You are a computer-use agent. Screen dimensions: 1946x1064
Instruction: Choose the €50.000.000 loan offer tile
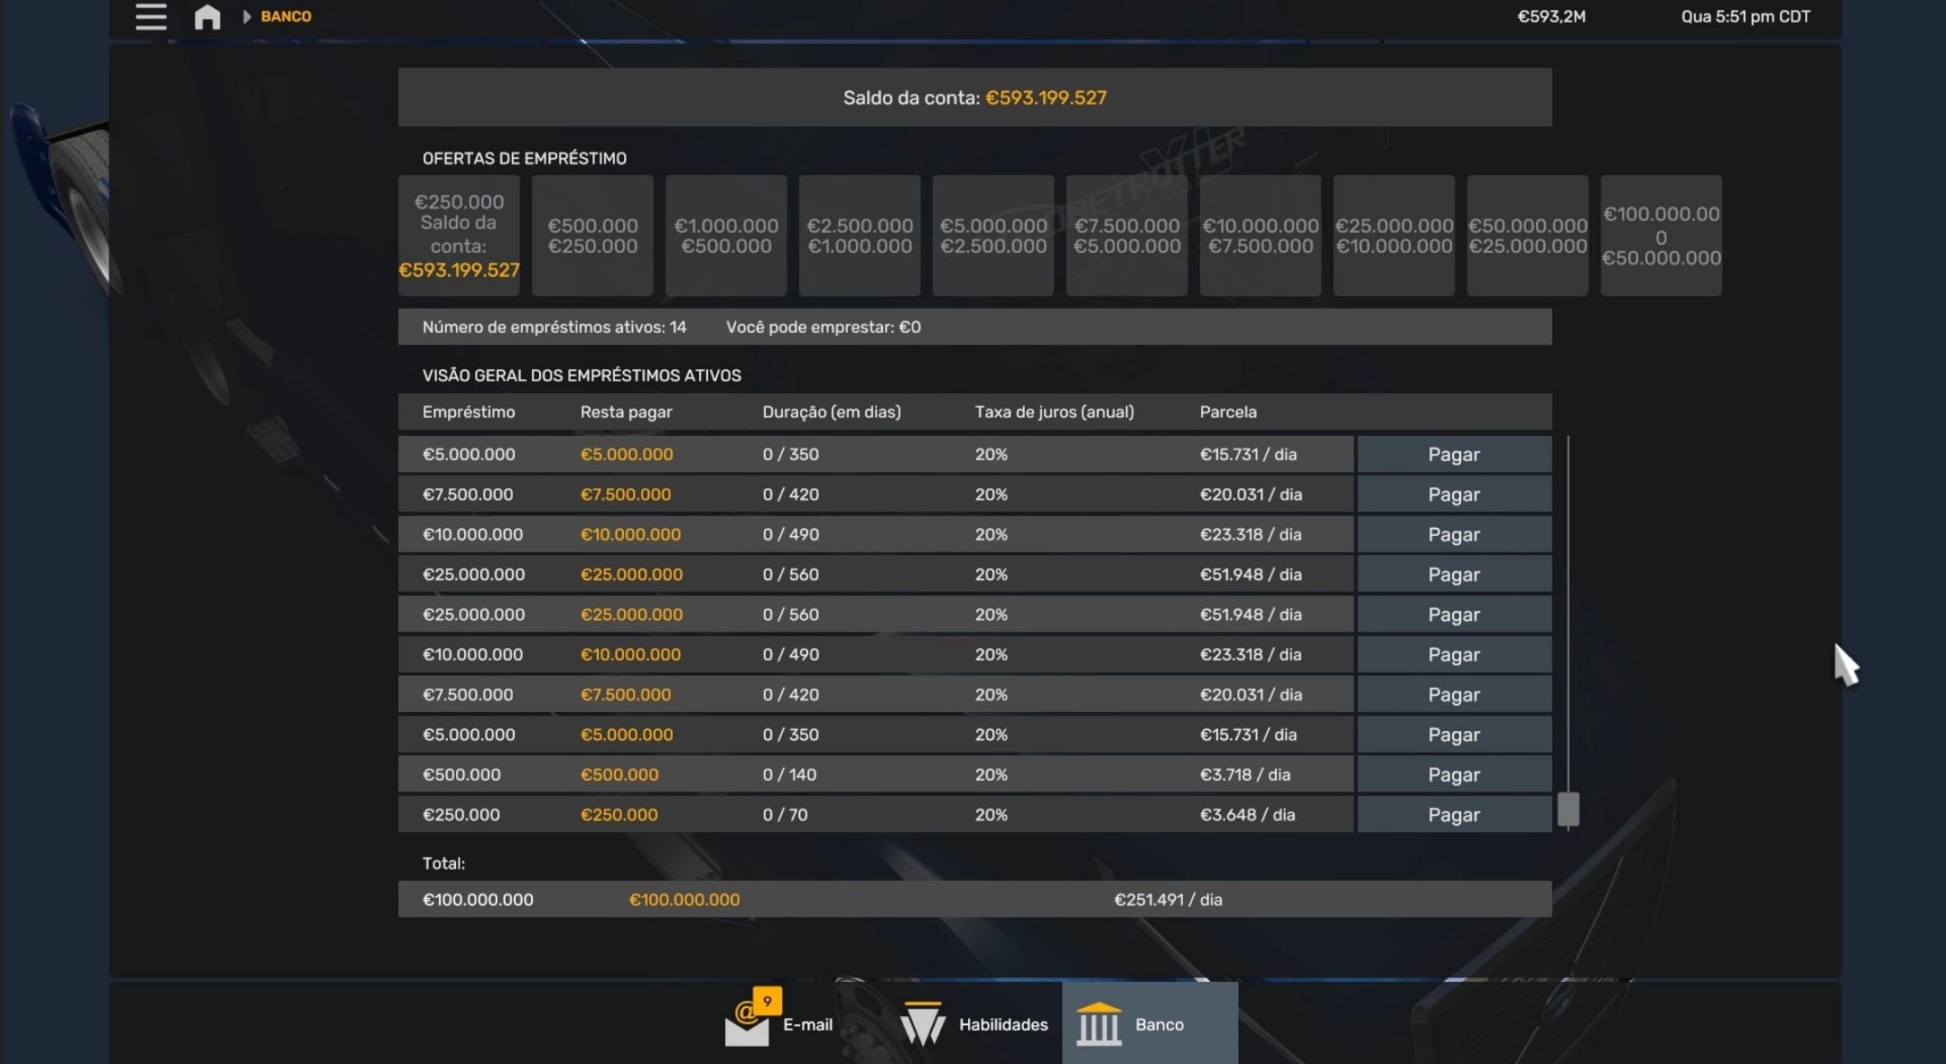point(1527,236)
